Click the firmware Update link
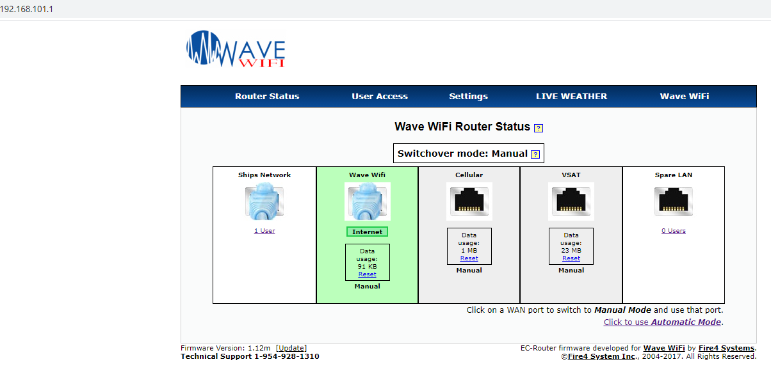Viewport: 771px width, 371px height. (x=291, y=348)
